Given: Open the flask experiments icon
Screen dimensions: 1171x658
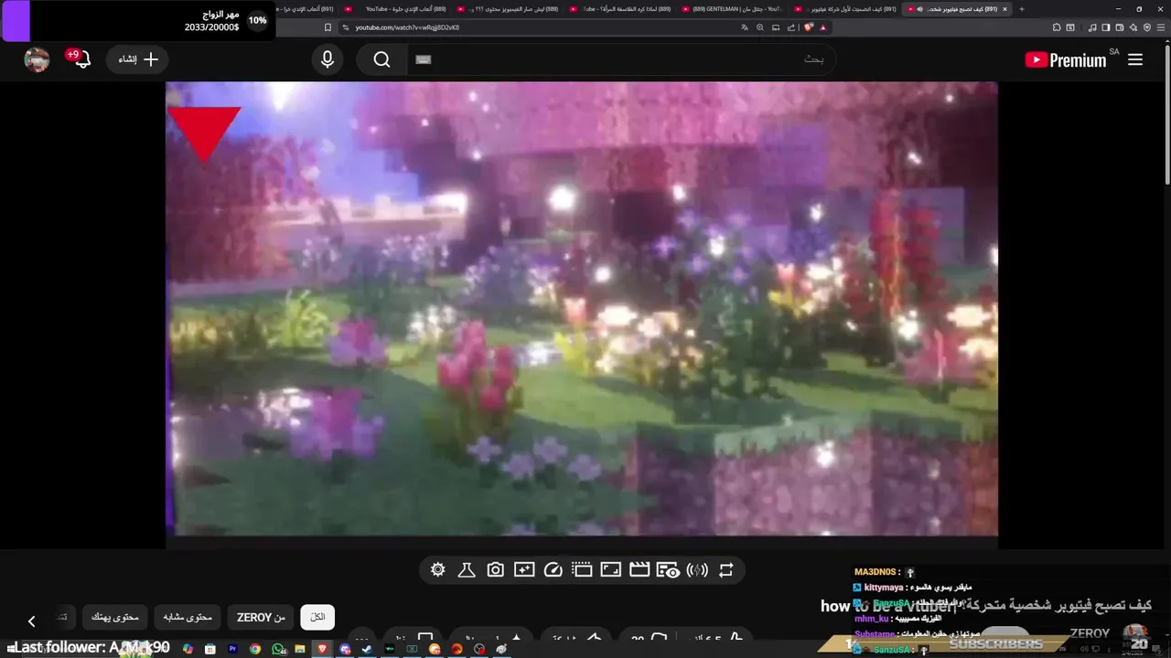Looking at the screenshot, I should tap(467, 569).
